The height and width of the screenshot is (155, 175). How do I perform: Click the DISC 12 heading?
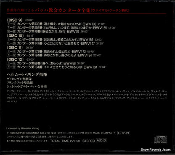point(15,59)
